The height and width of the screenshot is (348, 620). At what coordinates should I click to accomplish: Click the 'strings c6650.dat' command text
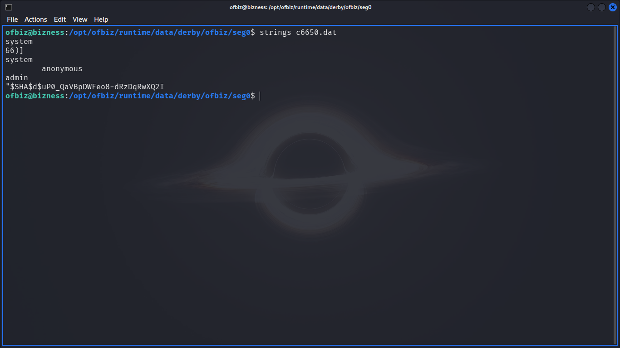[298, 33]
